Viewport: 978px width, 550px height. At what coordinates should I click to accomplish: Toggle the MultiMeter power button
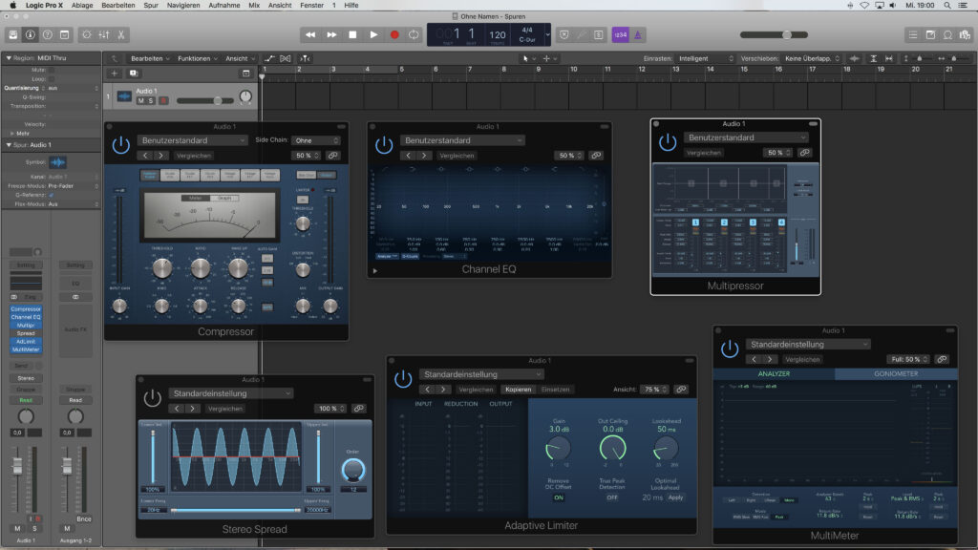click(x=729, y=349)
